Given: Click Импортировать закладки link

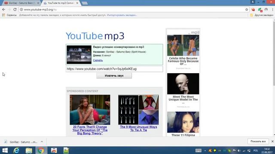Looking at the screenshot, I should 122,15.
